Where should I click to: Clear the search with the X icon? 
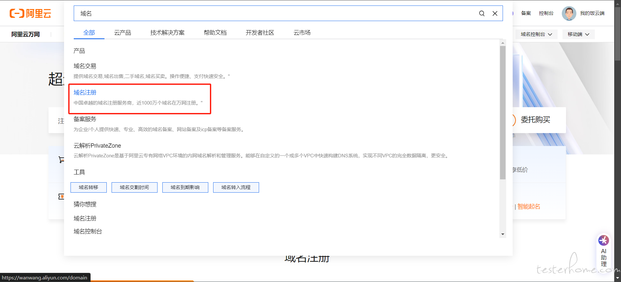click(x=495, y=13)
